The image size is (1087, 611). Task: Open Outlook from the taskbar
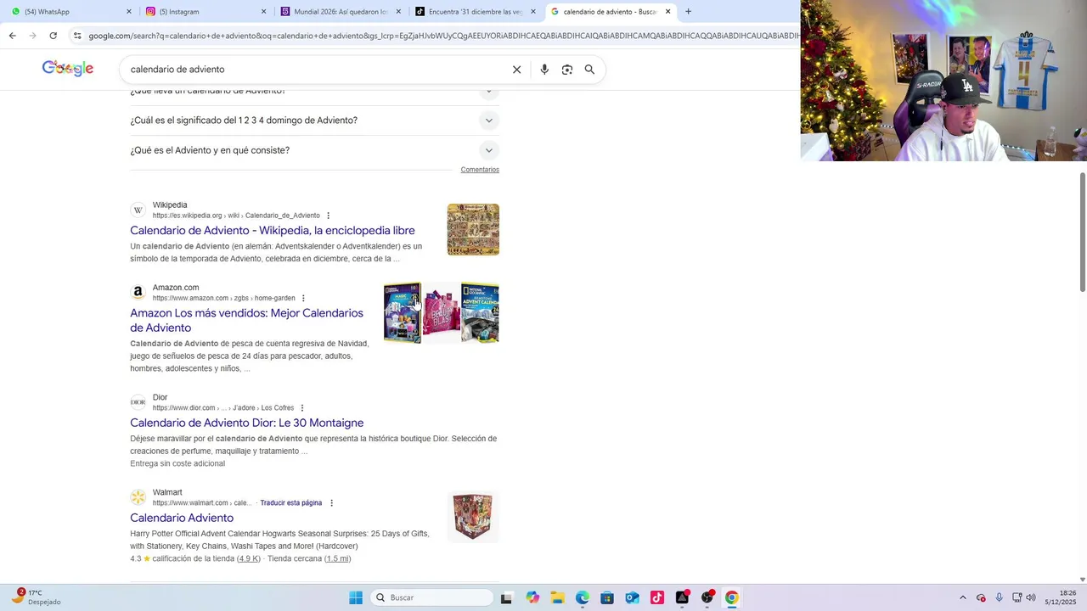click(x=632, y=597)
